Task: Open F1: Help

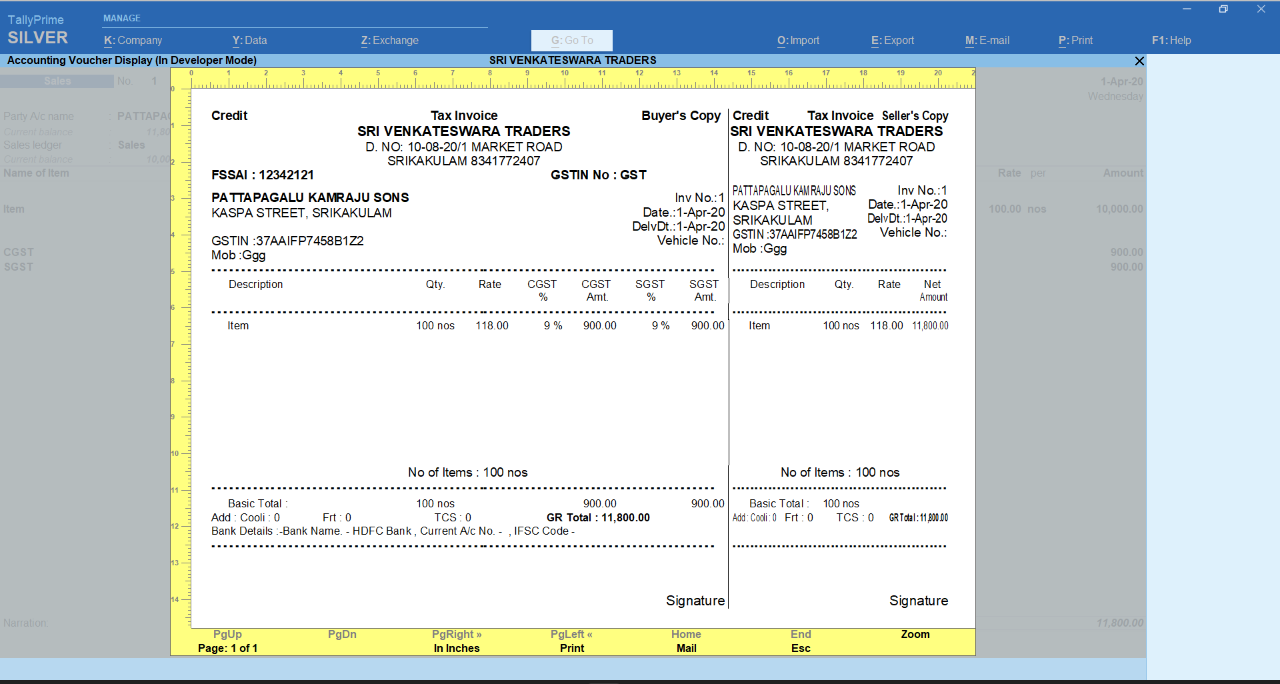Action: coord(1171,40)
